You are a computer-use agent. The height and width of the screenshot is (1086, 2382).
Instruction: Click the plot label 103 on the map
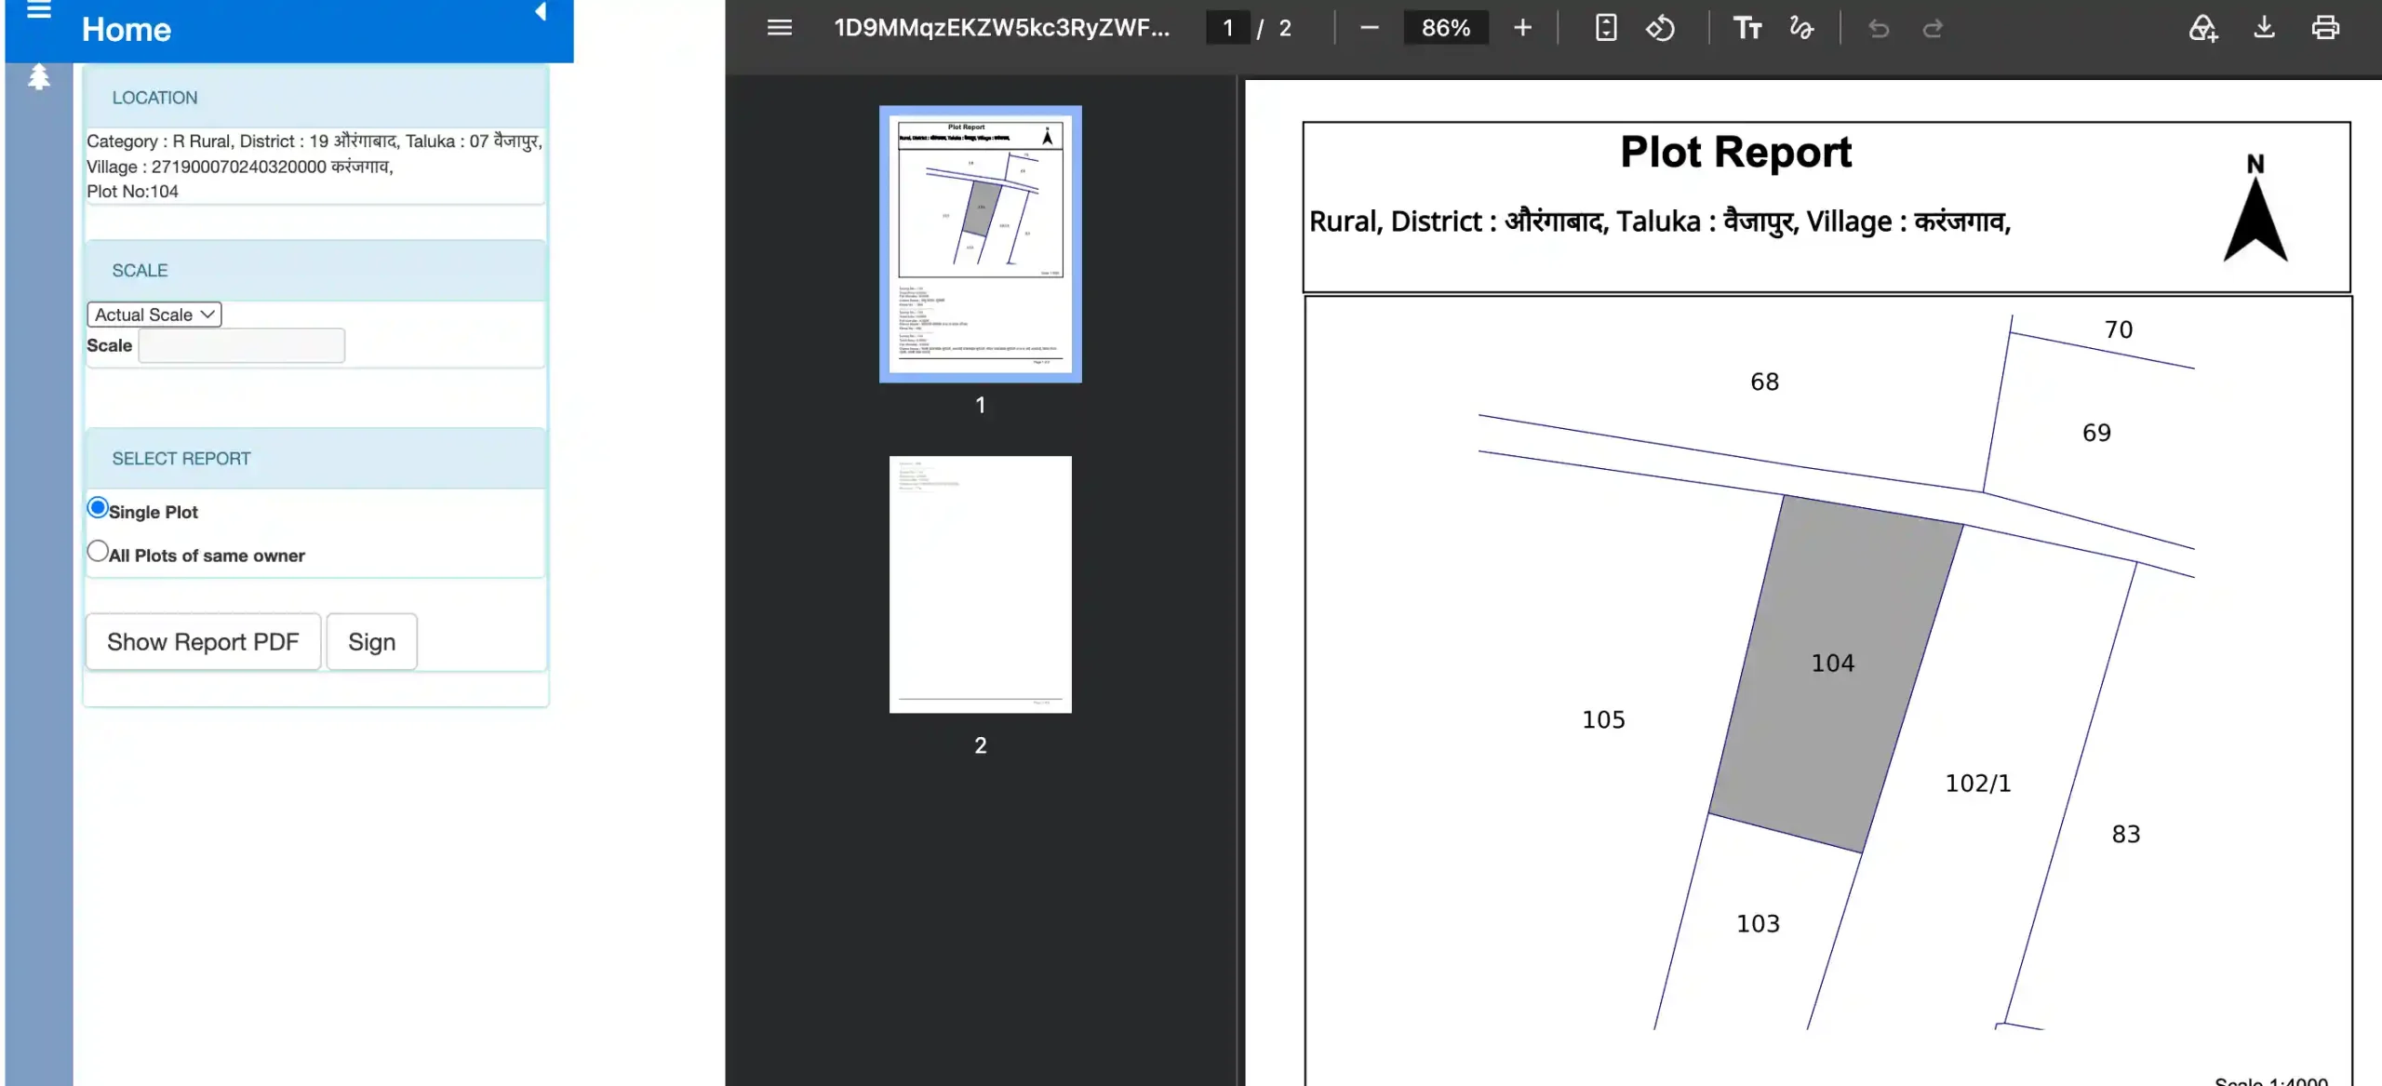tap(1759, 924)
